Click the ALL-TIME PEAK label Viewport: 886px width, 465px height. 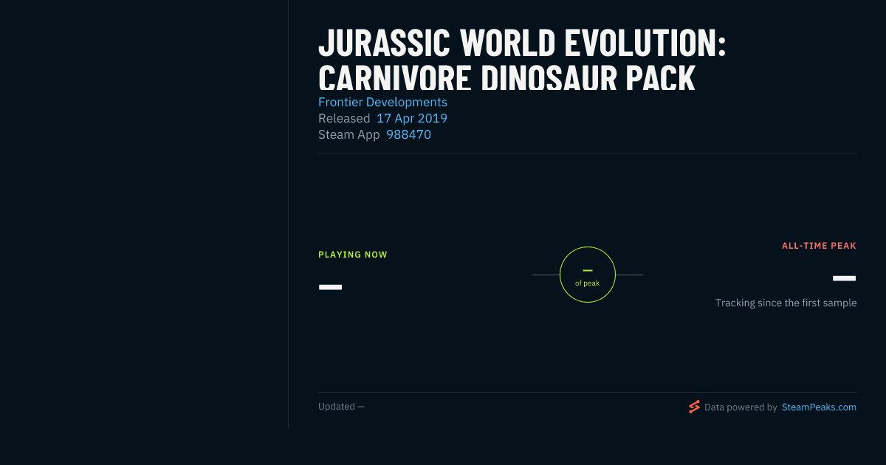(x=819, y=246)
